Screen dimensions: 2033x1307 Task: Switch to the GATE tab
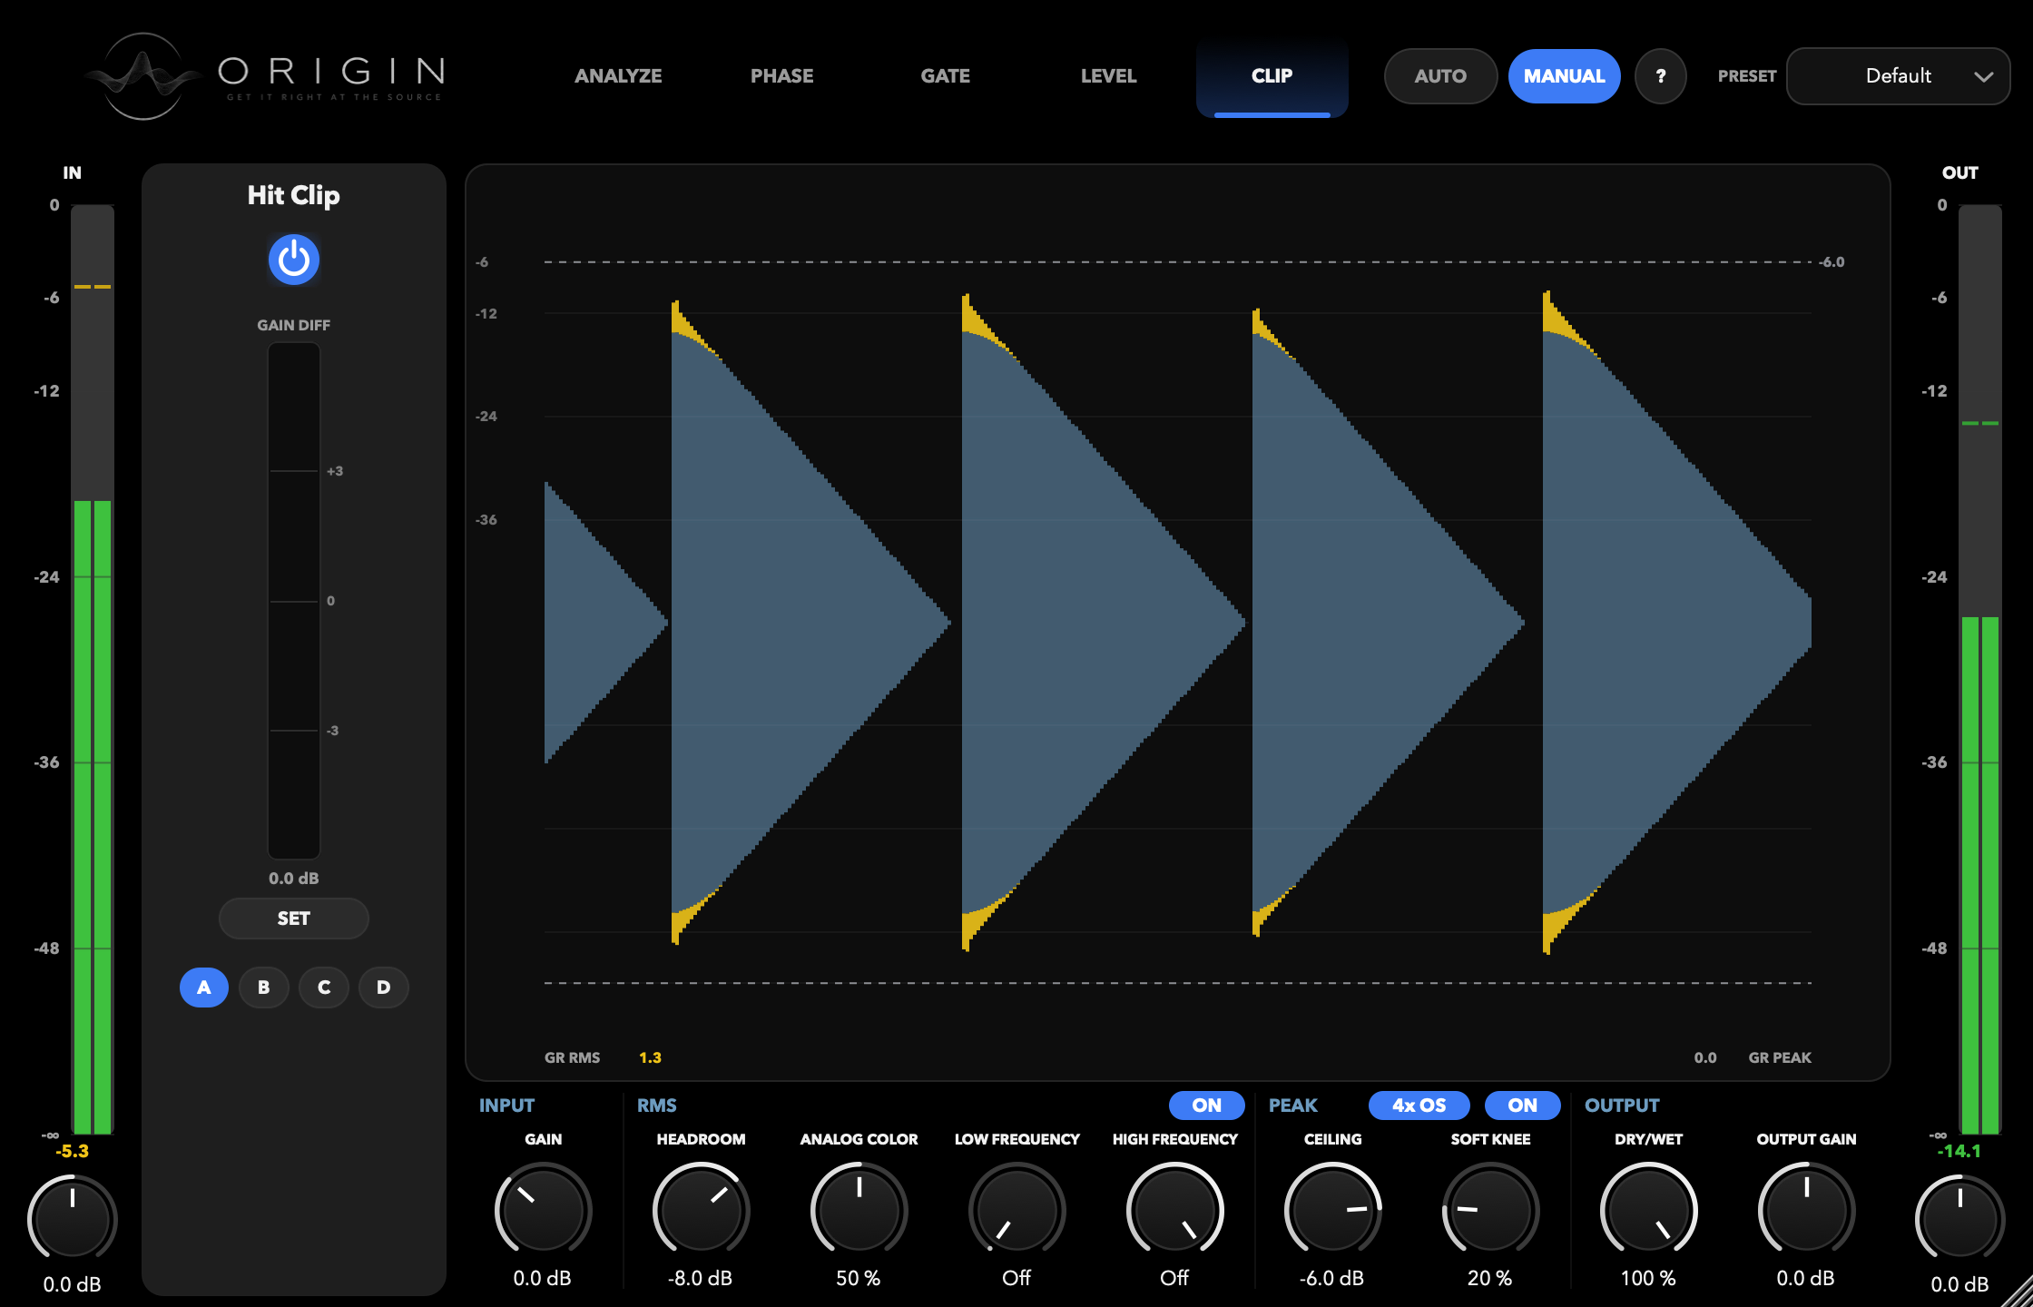(945, 76)
